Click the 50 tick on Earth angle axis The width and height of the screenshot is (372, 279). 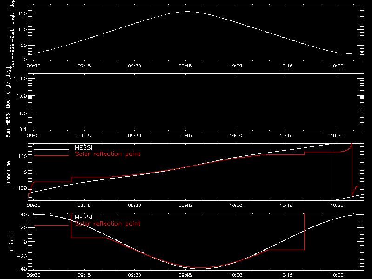(24, 45)
